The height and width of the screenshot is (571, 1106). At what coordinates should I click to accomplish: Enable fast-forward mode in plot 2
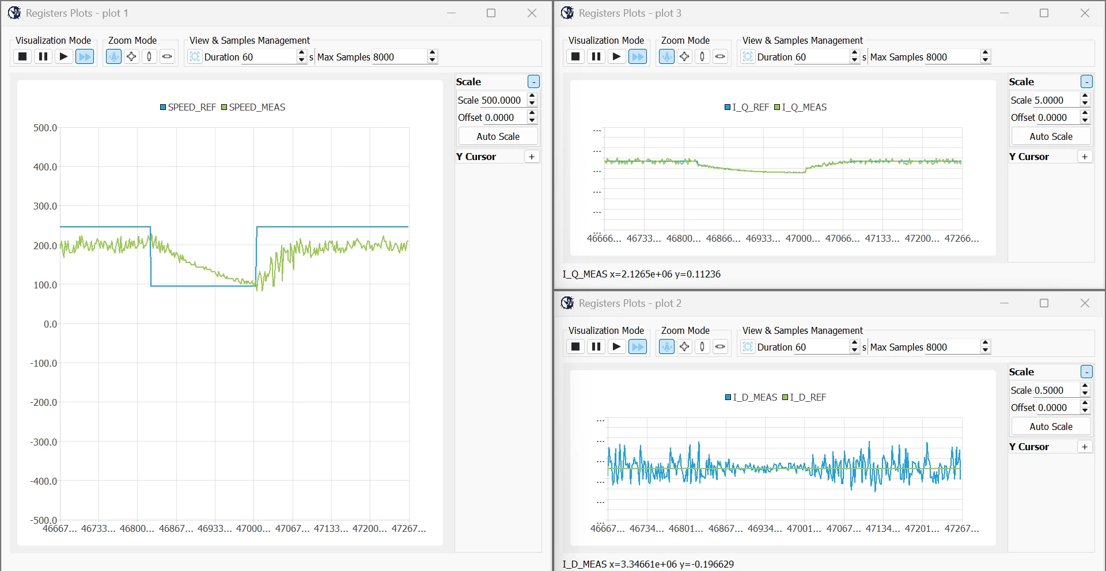click(x=638, y=347)
